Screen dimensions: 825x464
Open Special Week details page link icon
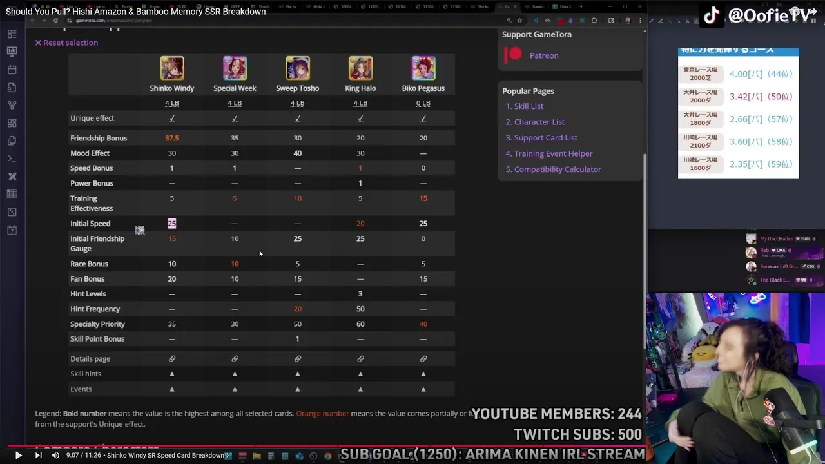click(x=235, y=359)
